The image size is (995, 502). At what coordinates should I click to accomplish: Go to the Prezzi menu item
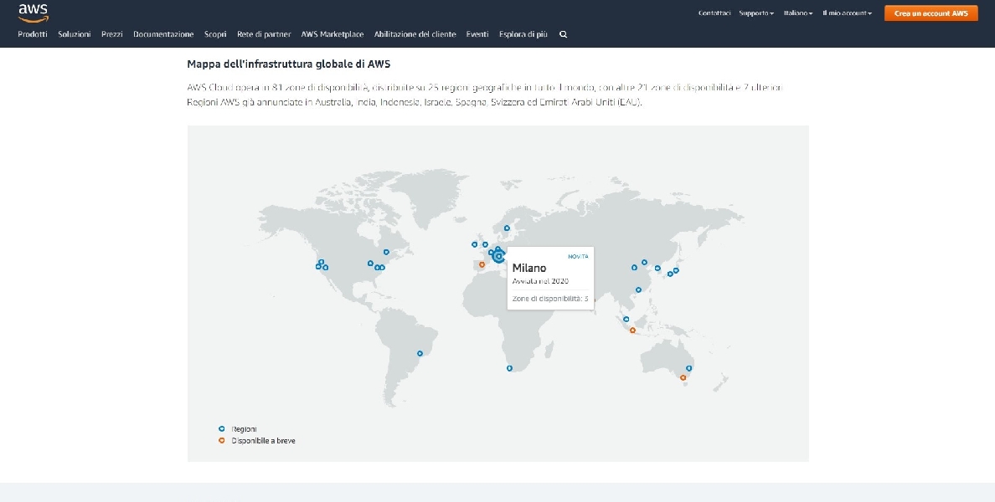111,34
